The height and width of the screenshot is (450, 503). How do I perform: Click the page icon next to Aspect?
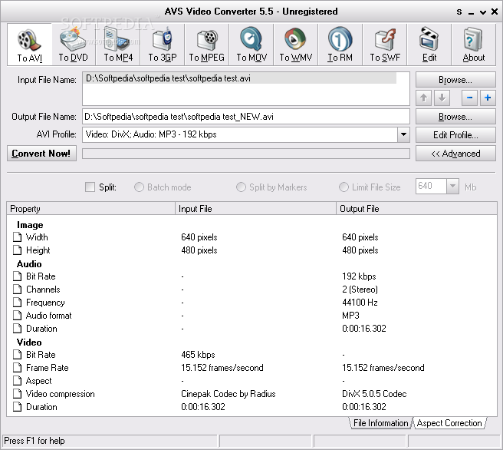coord(18,381)
